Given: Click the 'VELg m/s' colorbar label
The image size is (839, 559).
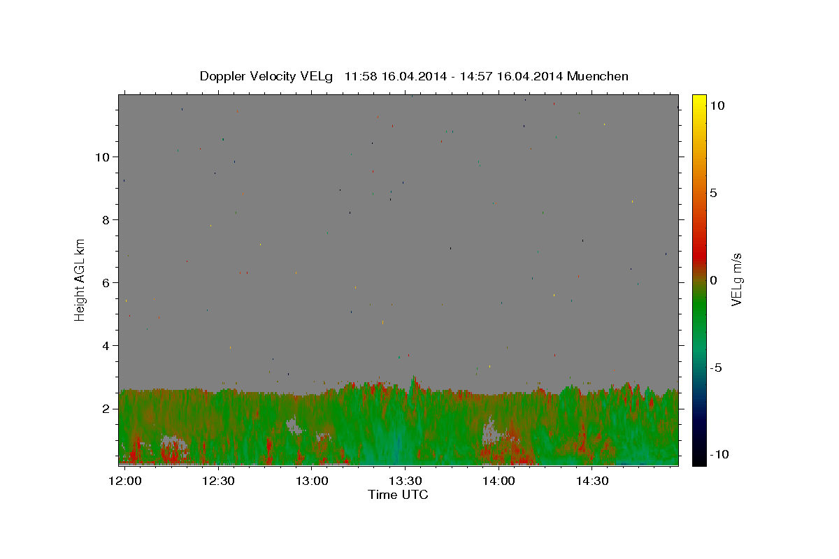Looking at the screenshot, I should click(x=736, y=279).
